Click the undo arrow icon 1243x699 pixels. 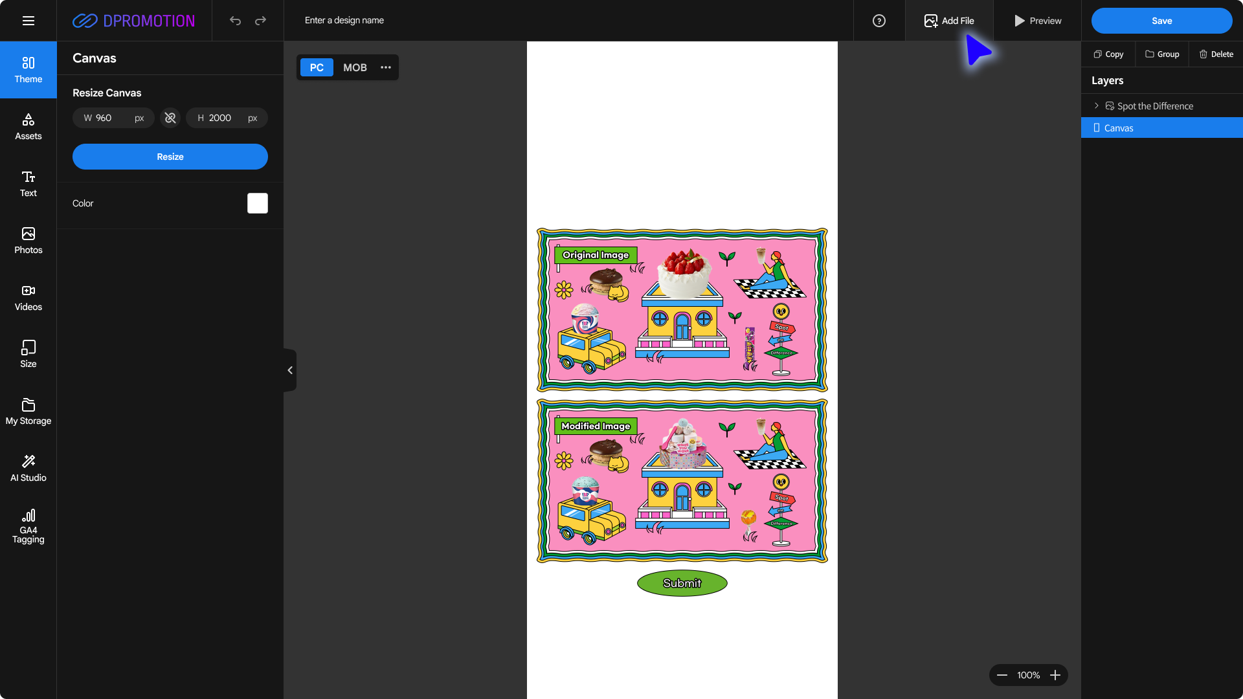coord(235,21)
